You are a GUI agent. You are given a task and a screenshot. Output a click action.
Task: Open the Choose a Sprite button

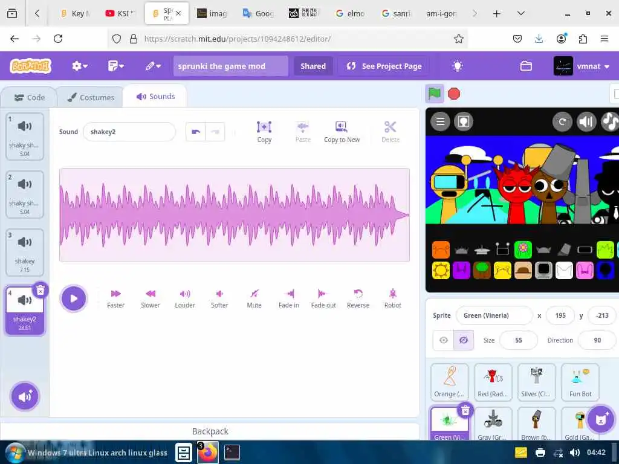(x=601, y=419)
